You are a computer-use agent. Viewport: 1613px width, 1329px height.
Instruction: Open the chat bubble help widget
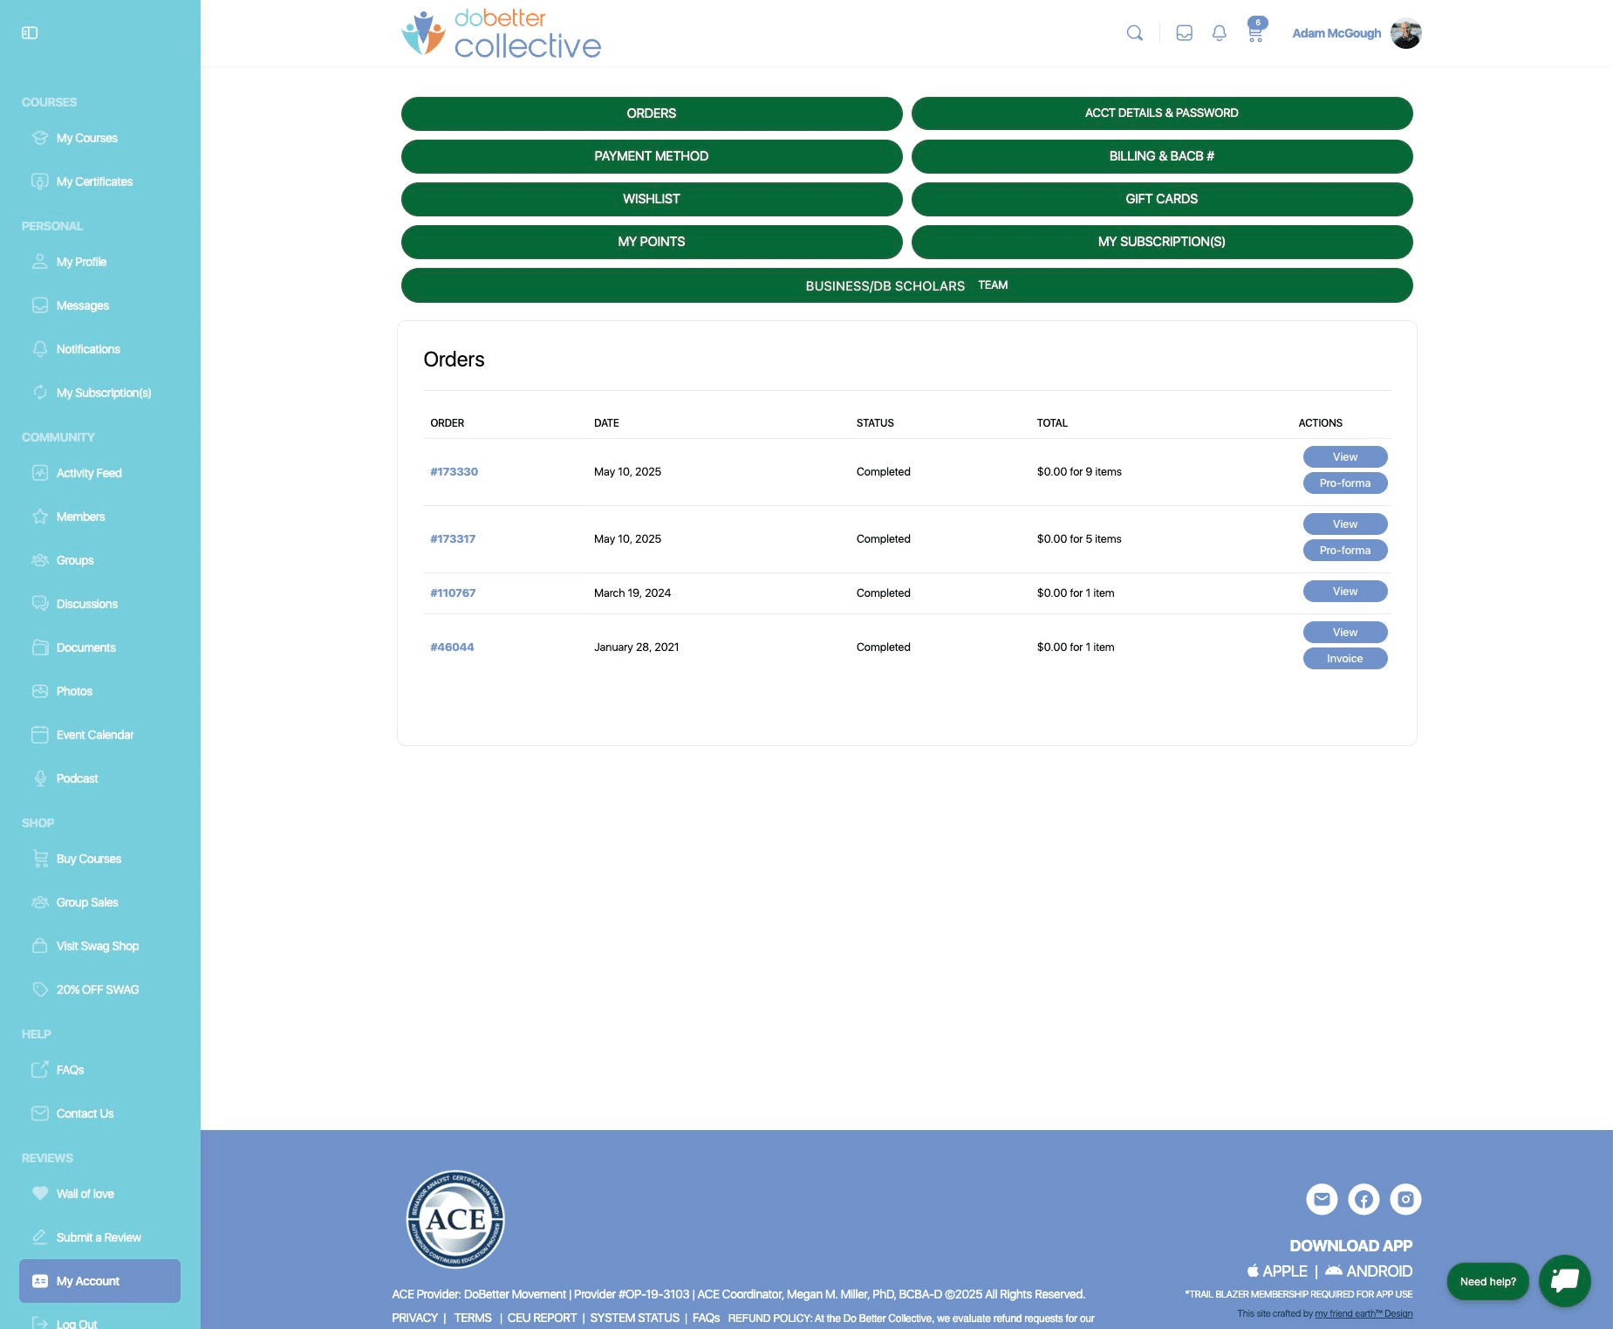click(1564, 1280)
